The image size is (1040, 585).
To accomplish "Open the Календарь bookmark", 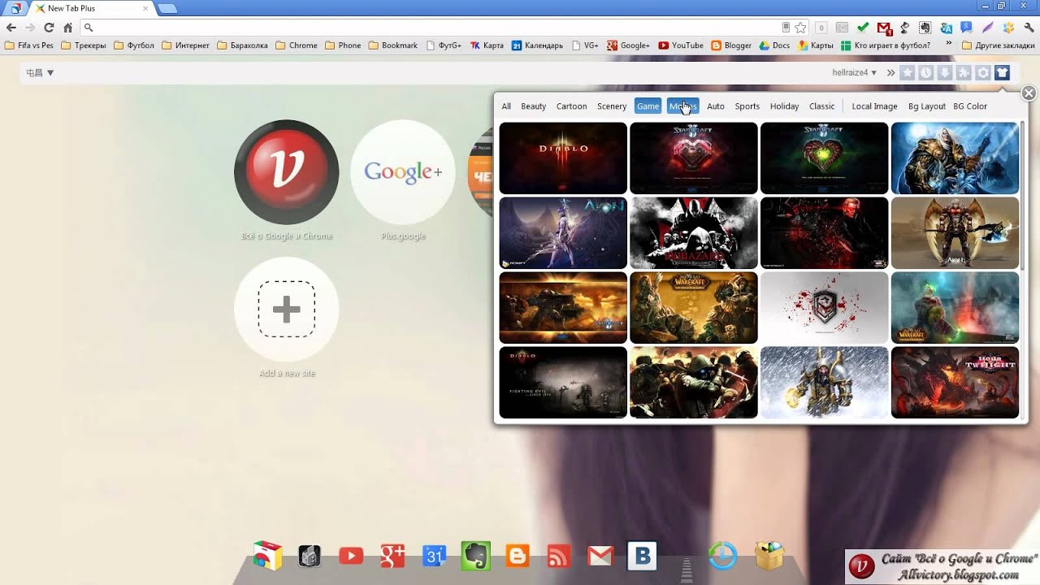I will click(x=537, y=45).
